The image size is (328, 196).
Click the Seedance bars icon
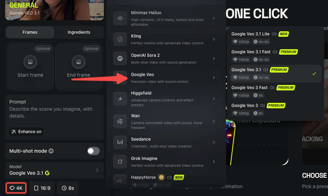120,142
